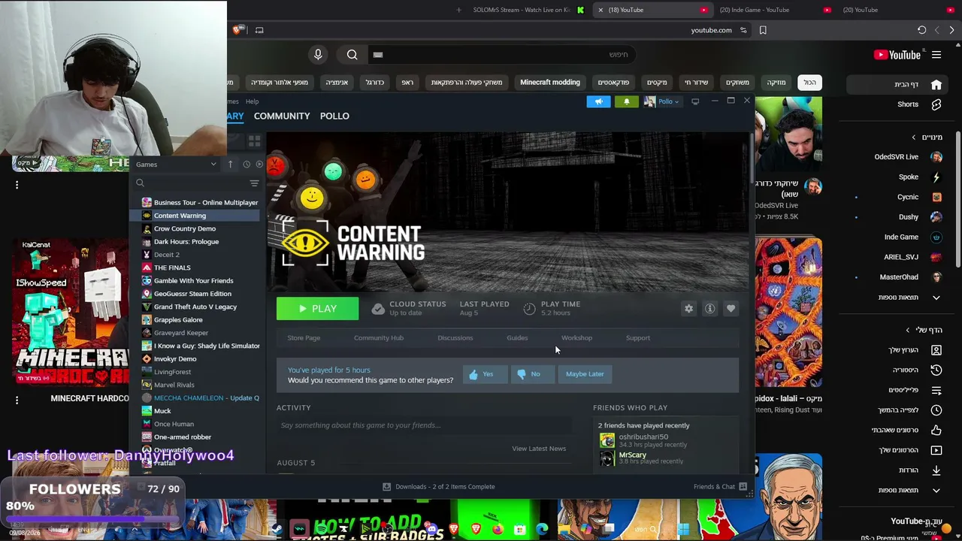962x541 pixels.
Task: Select Muck in the game list
Action: [162, 411]
